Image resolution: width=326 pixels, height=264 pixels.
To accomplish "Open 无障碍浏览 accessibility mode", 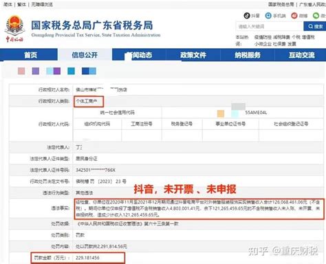I will tap(42, 4).
